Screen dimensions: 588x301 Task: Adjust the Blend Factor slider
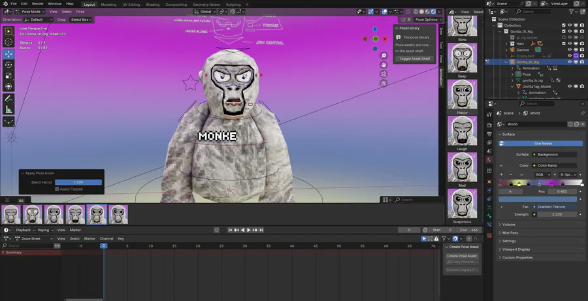(78, 182)
